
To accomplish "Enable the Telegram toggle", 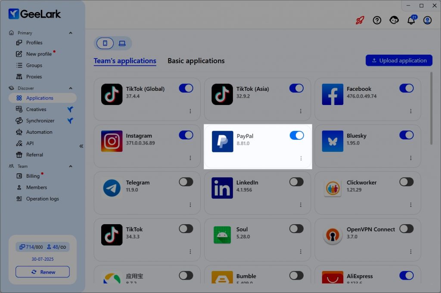I will (x=186, y=182).
